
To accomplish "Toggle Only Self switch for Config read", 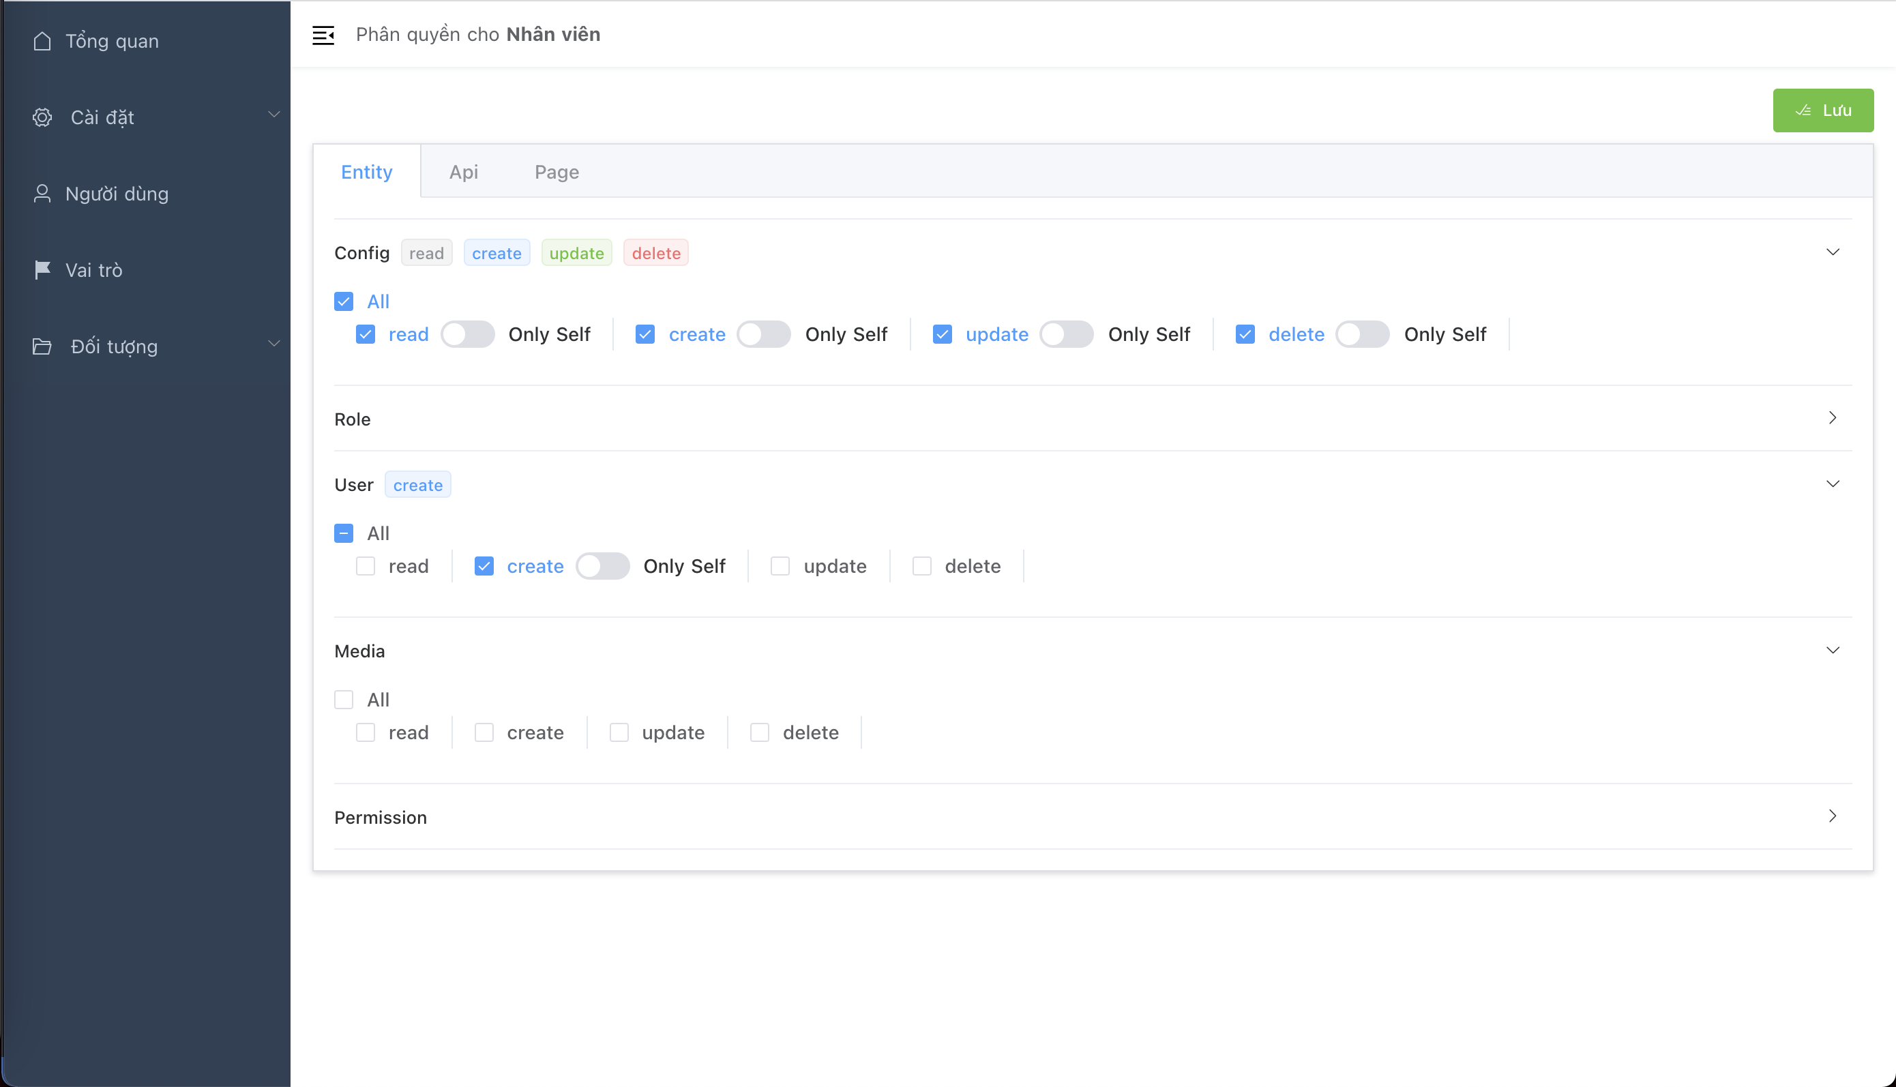I will pos(467,334).
